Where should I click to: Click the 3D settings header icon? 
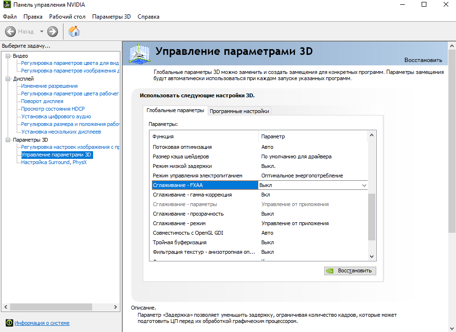coord(138,52)
